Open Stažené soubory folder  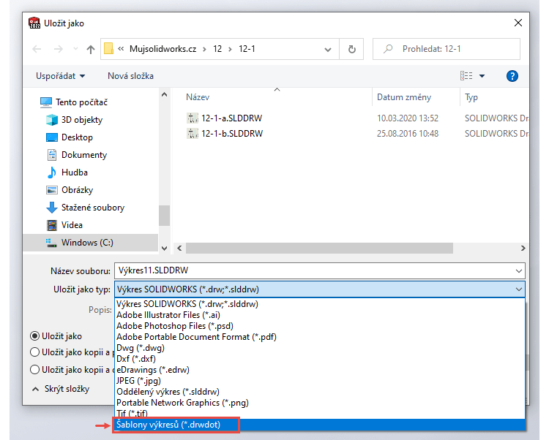pyautogui.click(x=93, y=208)
